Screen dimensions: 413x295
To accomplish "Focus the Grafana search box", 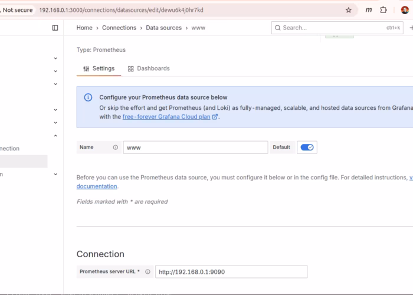I will (x=330, y=28).
